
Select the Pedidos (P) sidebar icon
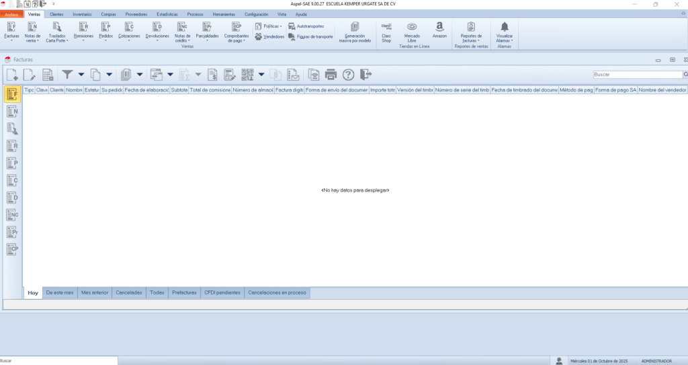tap(13, 163)
